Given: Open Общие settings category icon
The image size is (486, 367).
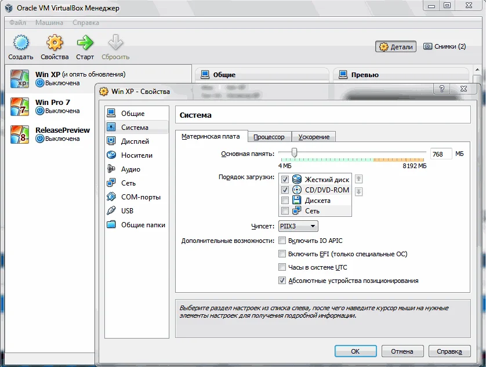Looking at the screenshot, I should 111,113.
